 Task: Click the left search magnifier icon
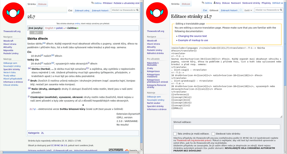(x=137, y=10)
